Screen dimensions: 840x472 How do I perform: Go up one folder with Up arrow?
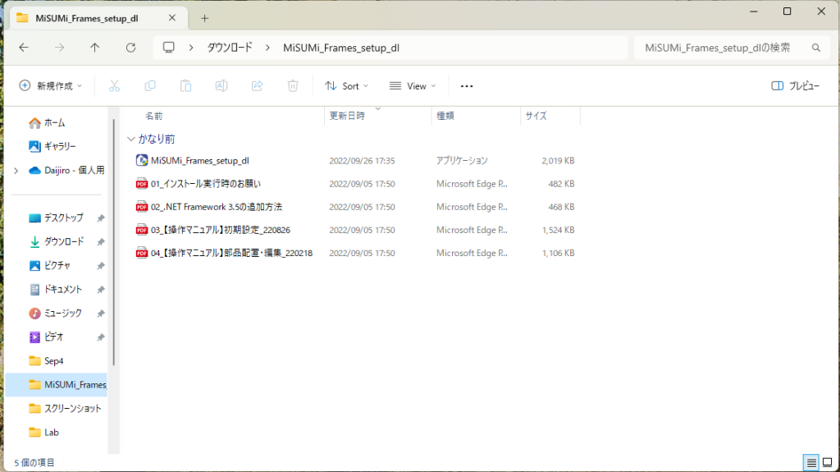(94, 48)
